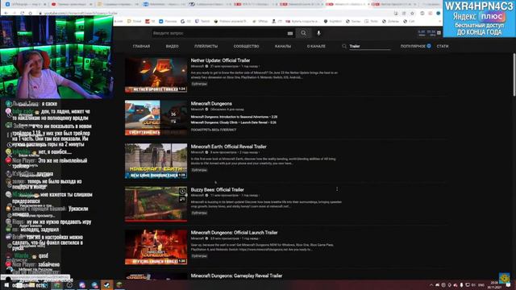This screenshot has height=290, width=516.
Task: Click Minecraft Dungeons playlist thumbnail
Action: [x=156, y=118]
